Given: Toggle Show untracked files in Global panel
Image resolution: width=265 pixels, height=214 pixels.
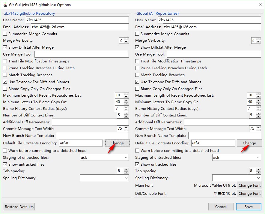Looking at the screenshot, I should tap(137, 164).
